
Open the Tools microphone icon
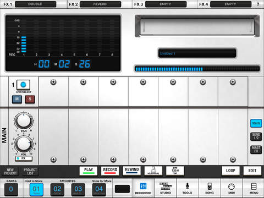pos(187,188)
